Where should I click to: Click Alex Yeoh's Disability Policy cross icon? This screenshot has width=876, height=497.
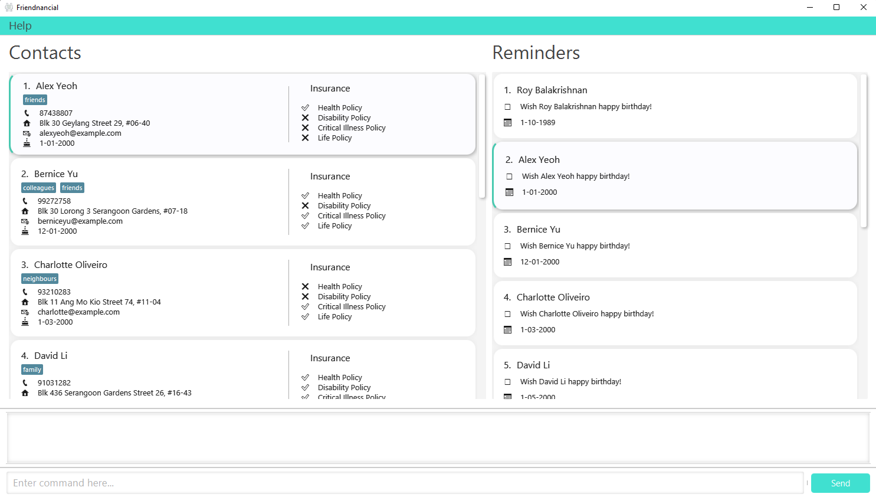[305, 118]
